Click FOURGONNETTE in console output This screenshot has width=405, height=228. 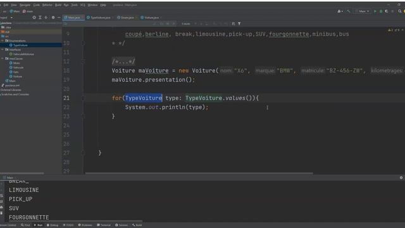28,217
